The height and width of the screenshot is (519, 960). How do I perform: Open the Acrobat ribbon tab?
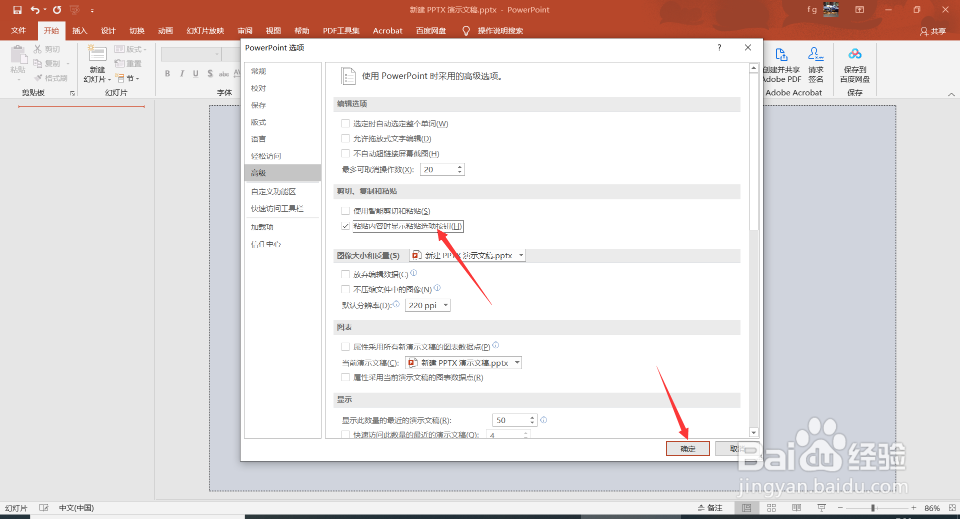[x=387, y=30]
